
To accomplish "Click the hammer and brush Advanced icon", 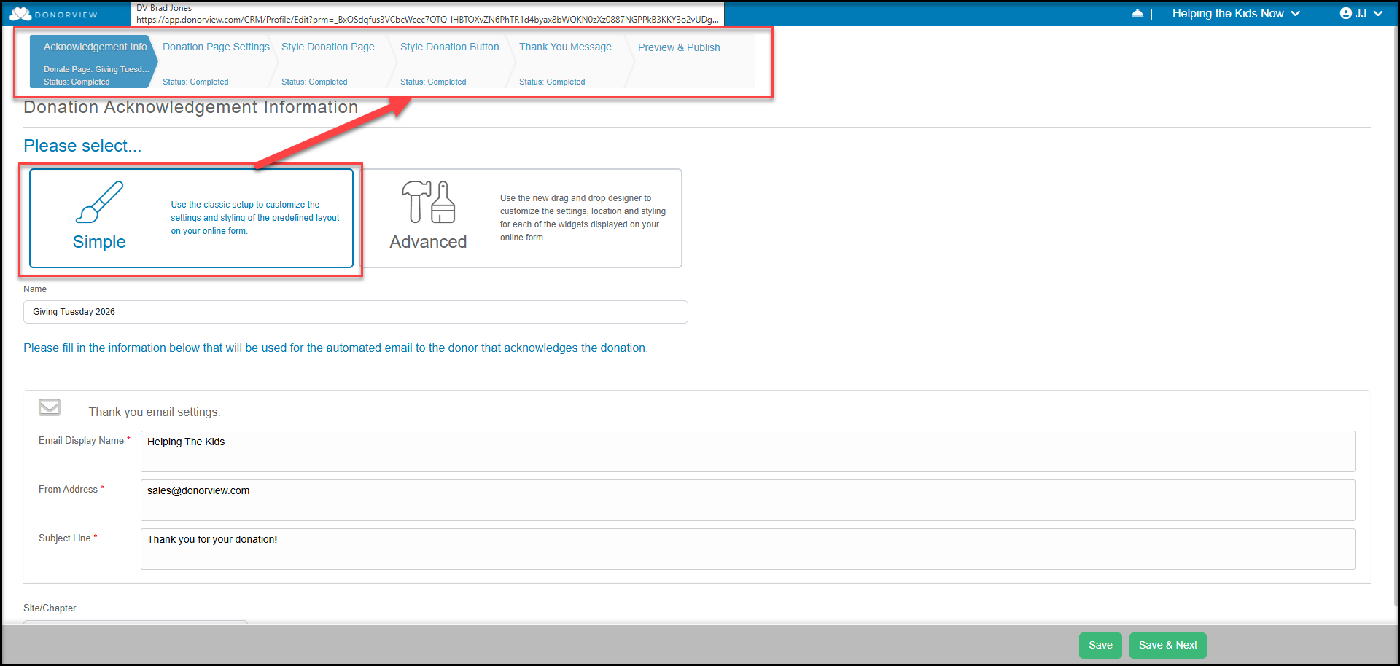I will [x=428, y=202].
